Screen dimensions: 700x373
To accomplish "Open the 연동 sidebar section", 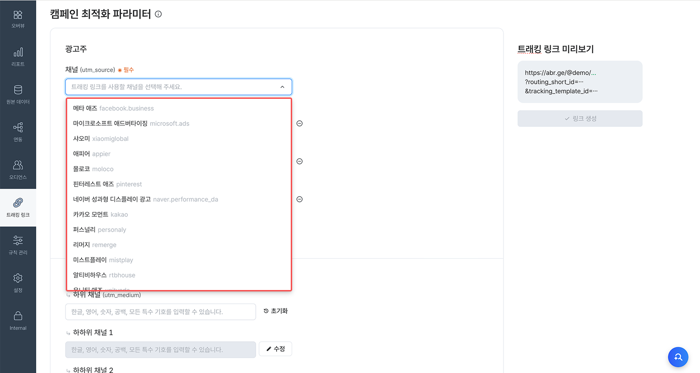I will pos(18,132).
